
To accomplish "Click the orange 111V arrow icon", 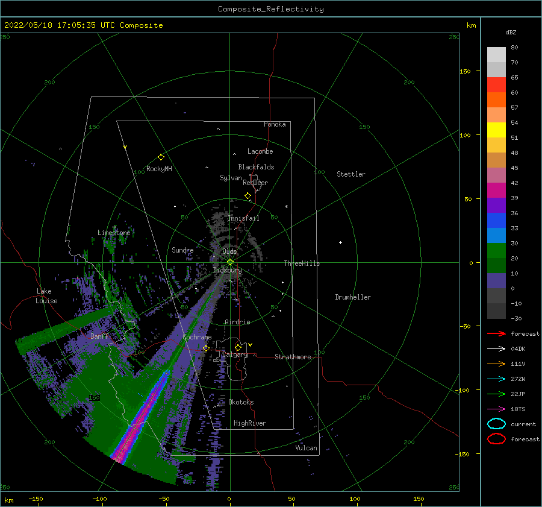I will click(x=496, y=364).
